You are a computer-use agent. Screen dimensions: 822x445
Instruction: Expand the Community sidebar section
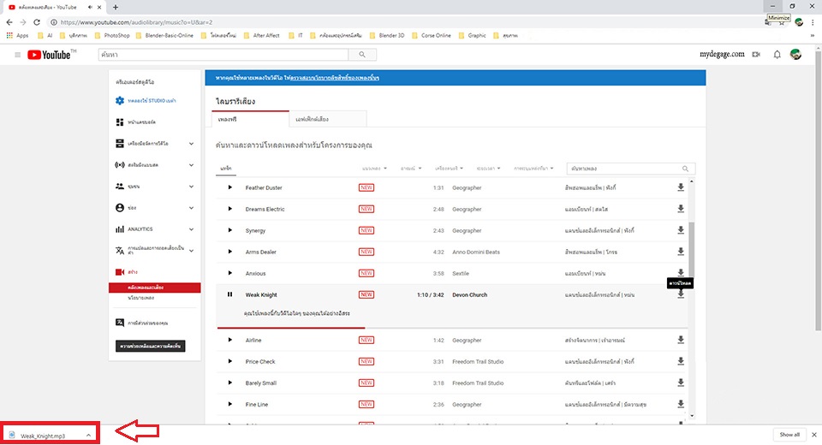(191, 187)
